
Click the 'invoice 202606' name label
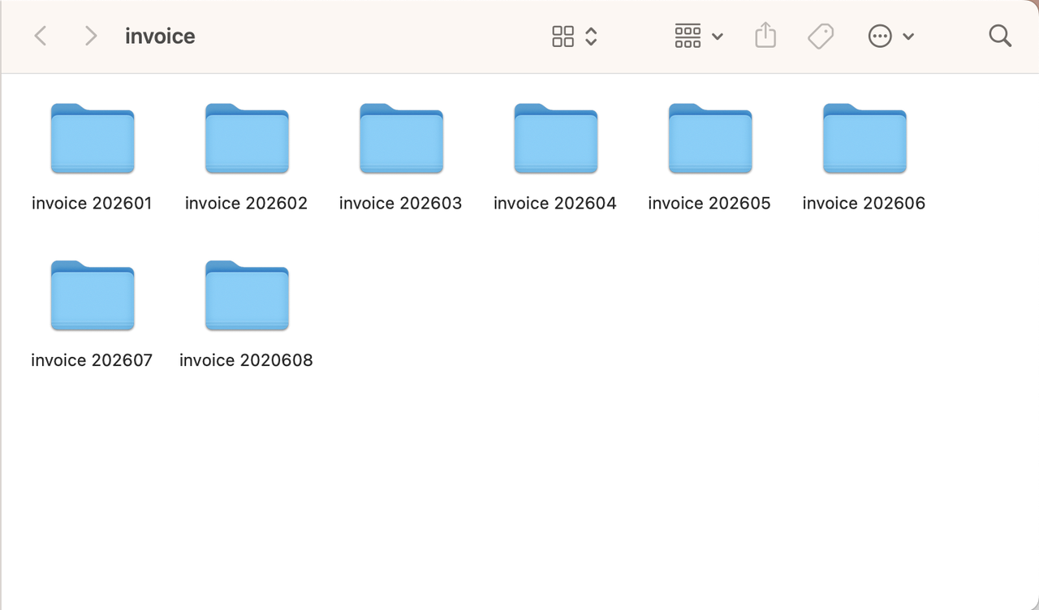click(x=864, y=203)
